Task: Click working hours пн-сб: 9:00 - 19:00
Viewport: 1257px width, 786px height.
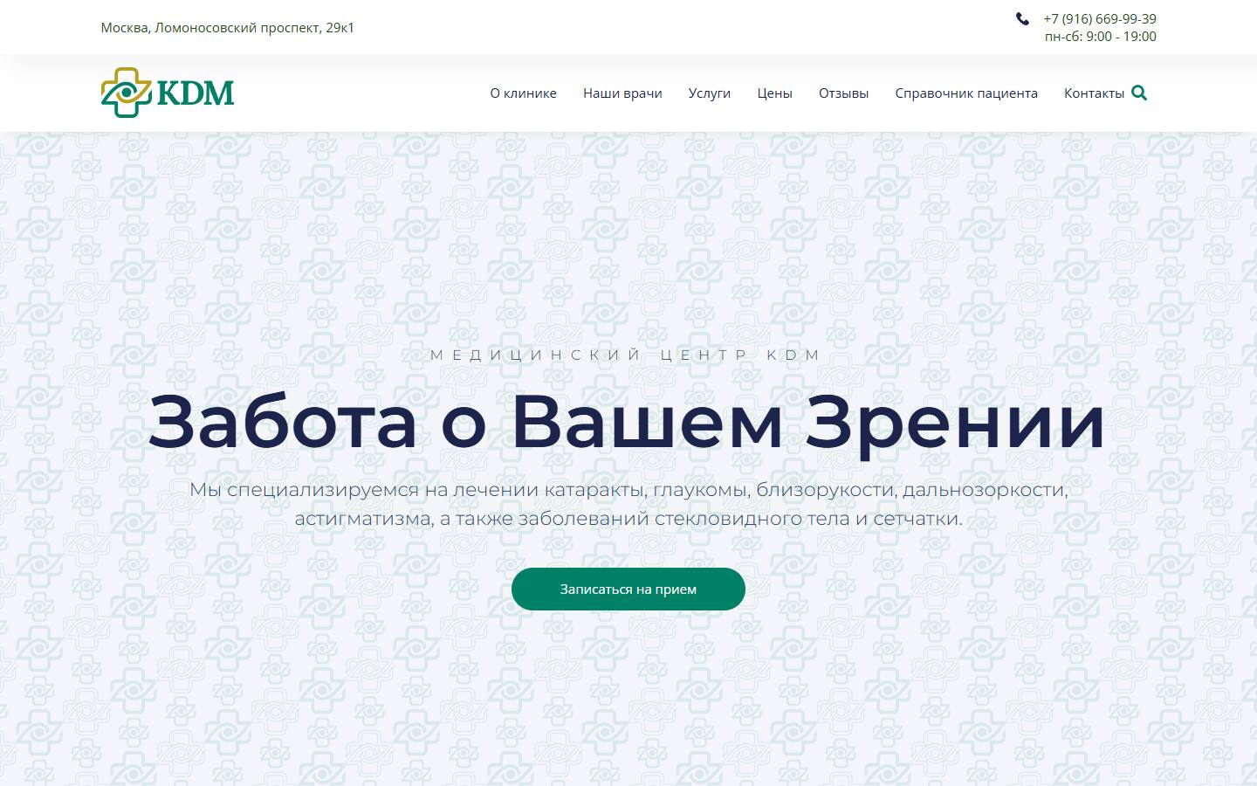Action: 1100,37
